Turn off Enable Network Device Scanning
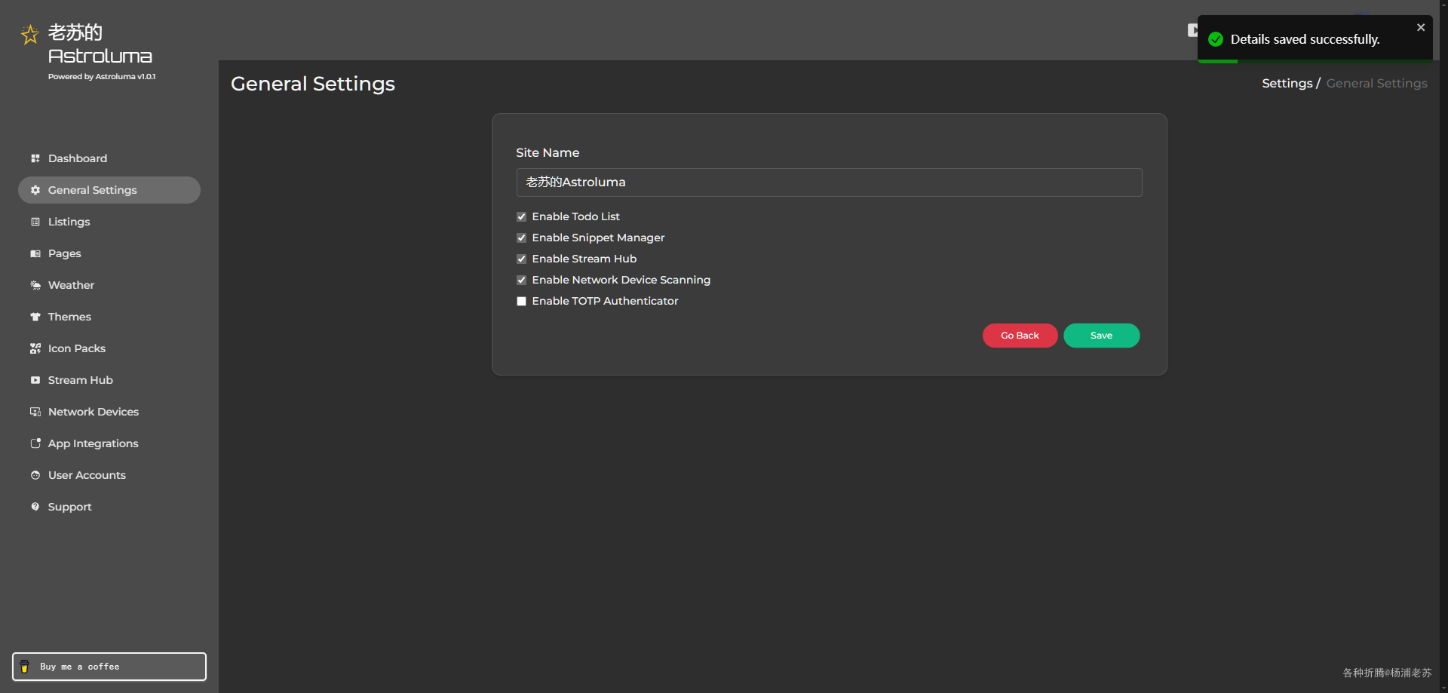This screenshot has width=1448, height=693. click(521, 281)
